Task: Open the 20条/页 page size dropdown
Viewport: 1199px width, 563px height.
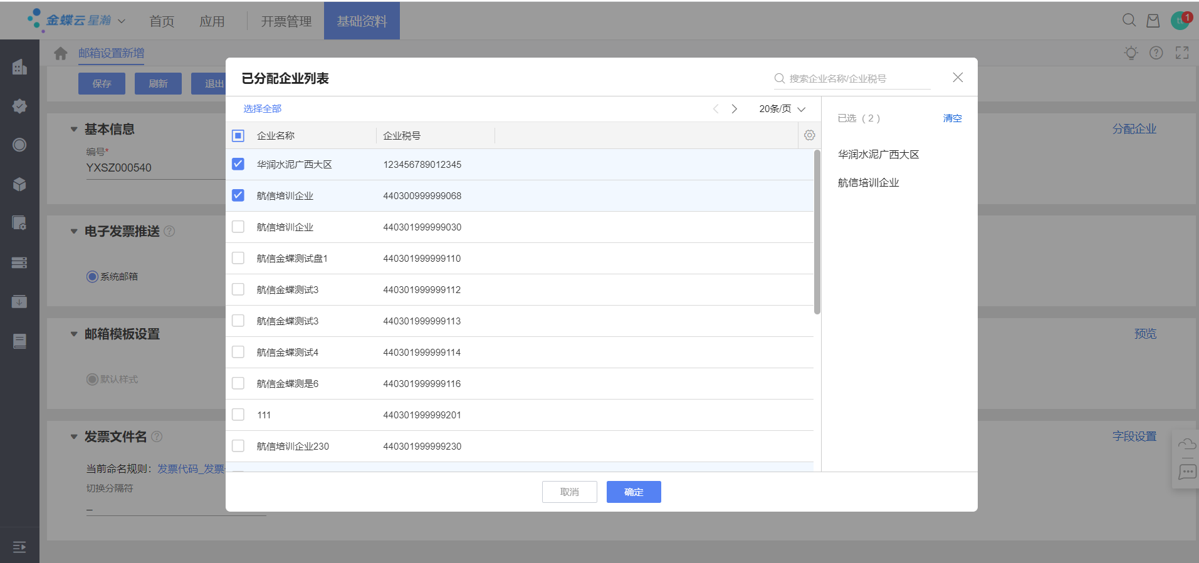Action: tap(782, 109)
